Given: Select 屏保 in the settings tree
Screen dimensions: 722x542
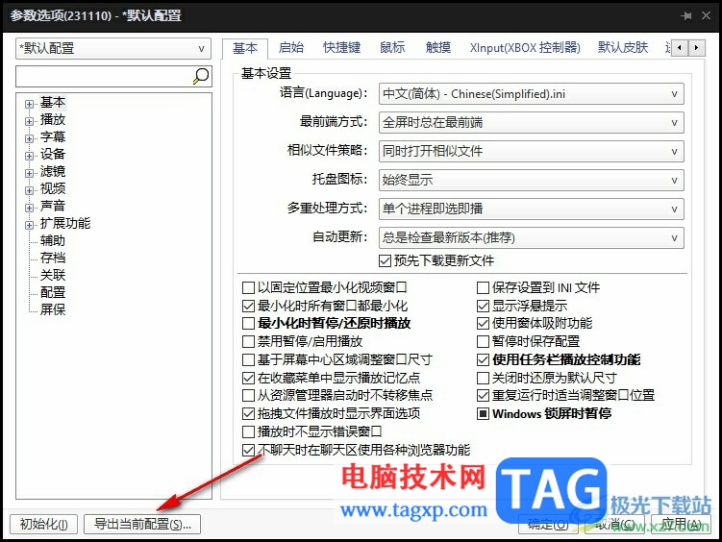Looking at the screenshot, I should click(x=53, y=309).
